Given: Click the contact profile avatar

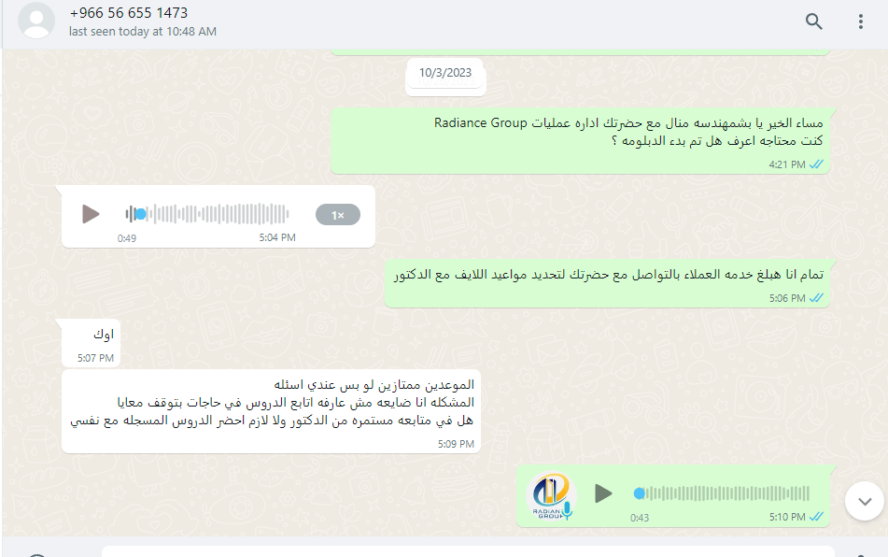Looking at the screenshot, I should (x=36, y=21).
